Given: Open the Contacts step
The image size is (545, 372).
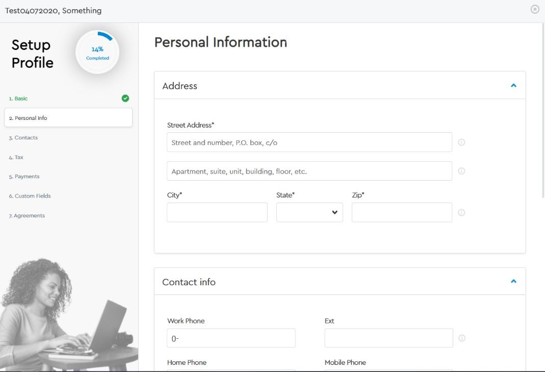Looking at the screenshot, I should click(23, 138).
